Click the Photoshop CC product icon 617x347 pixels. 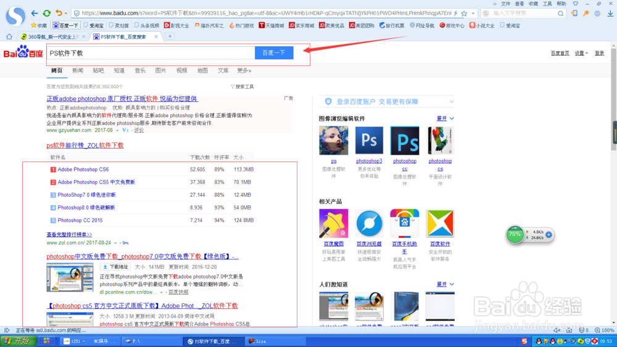click(x=405, y=141)
